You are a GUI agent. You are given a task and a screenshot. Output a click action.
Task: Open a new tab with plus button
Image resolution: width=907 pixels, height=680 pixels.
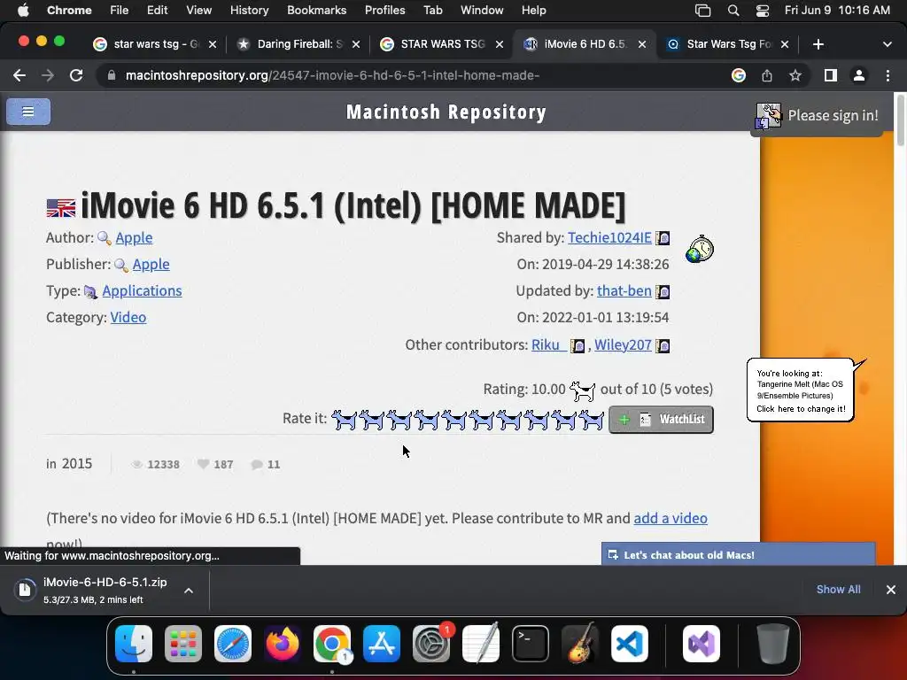[818, 44]
